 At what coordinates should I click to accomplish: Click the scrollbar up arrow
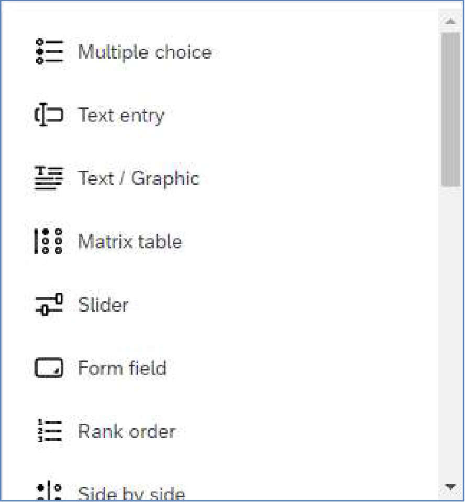click(x=450, y=21)
